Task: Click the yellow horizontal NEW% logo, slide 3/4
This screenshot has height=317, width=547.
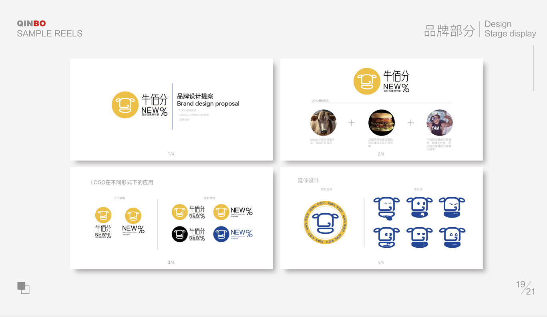Action: [233, 212]
